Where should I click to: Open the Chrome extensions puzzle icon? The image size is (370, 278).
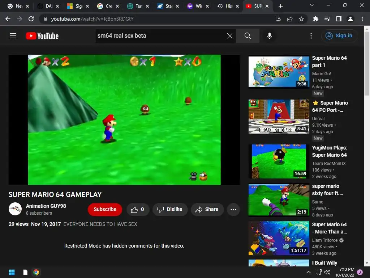pos(316,19)
